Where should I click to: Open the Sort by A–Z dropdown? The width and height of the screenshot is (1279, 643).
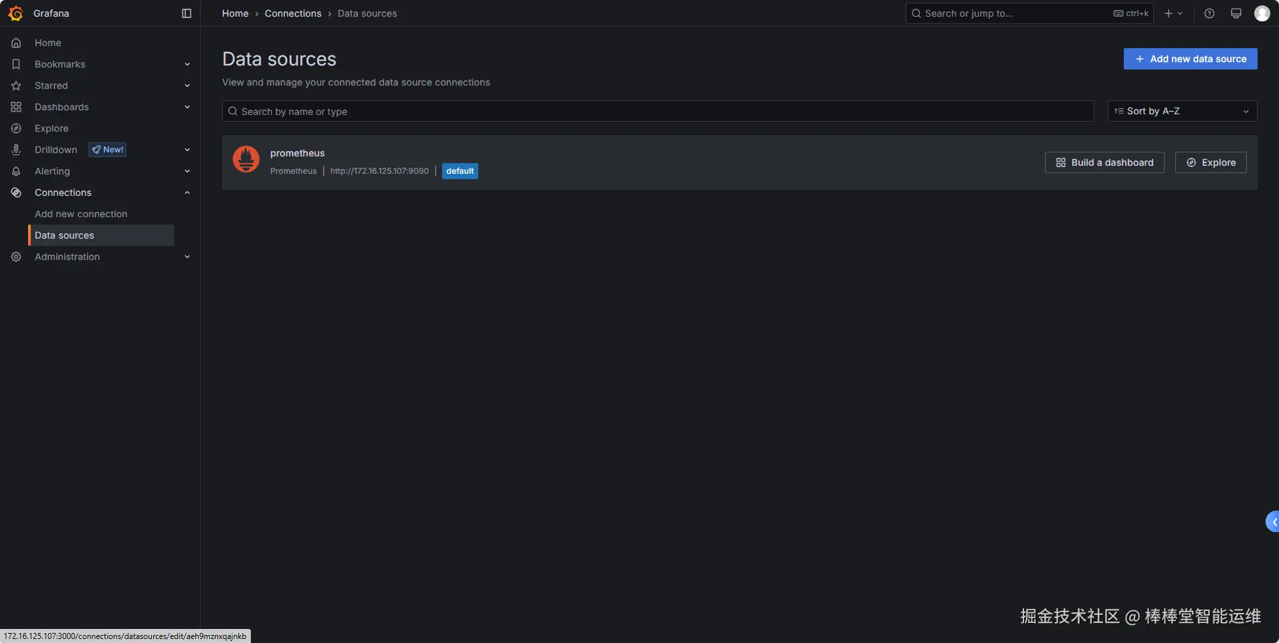pyautogui.click(x=1182, y=111)
